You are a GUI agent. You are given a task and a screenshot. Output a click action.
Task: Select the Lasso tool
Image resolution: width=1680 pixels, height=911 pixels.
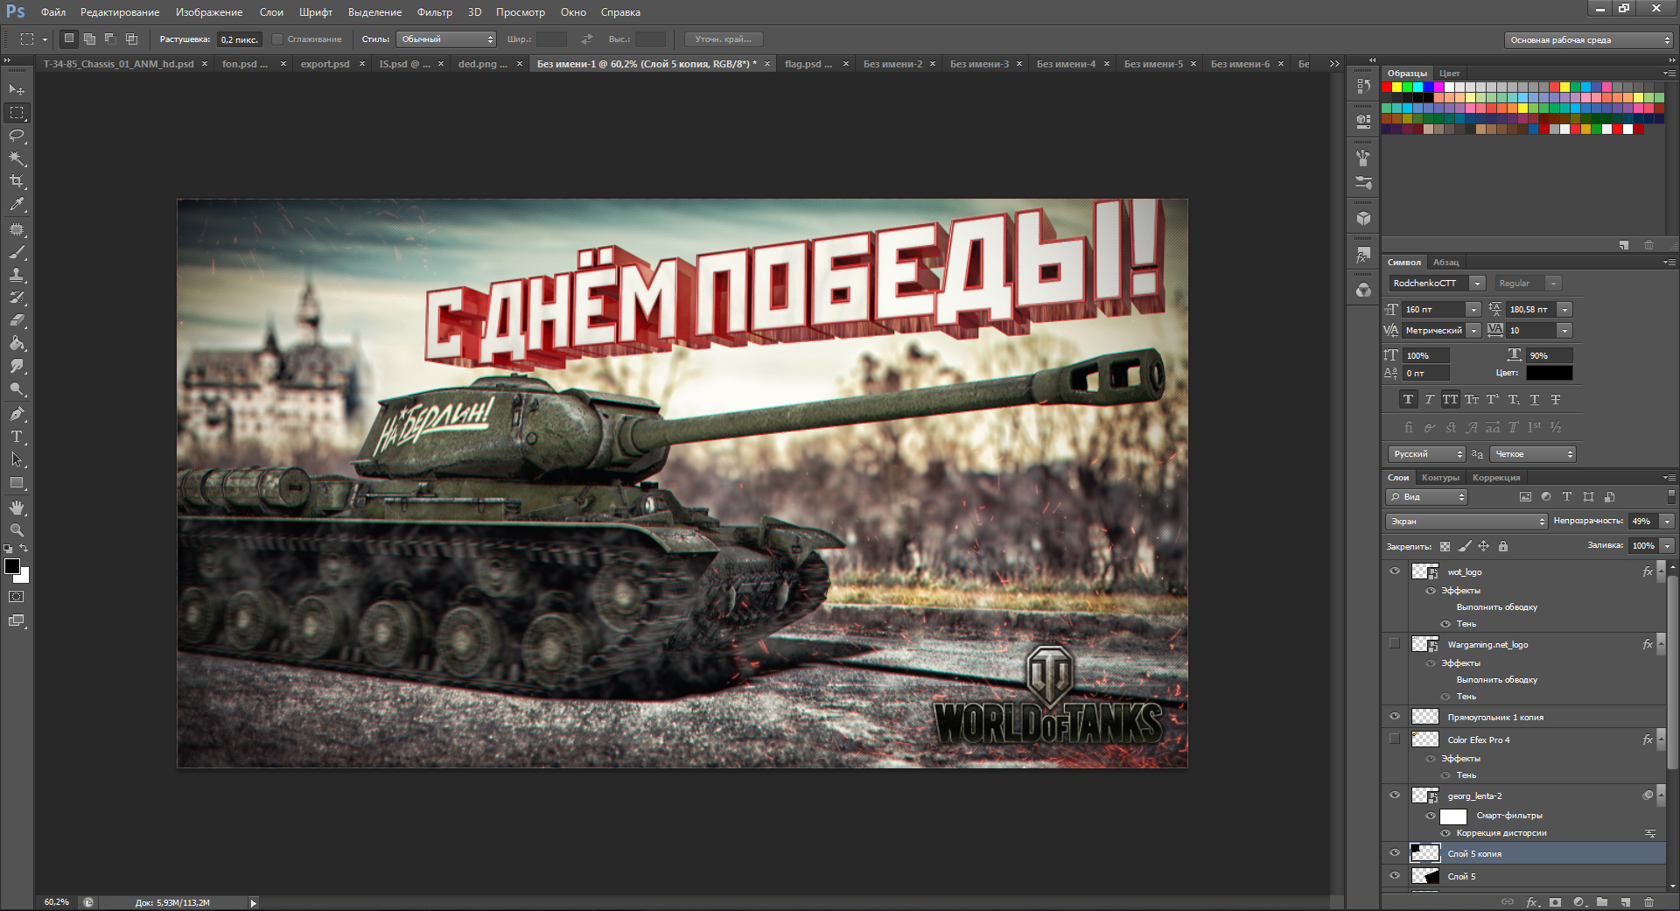pos(17,136)
